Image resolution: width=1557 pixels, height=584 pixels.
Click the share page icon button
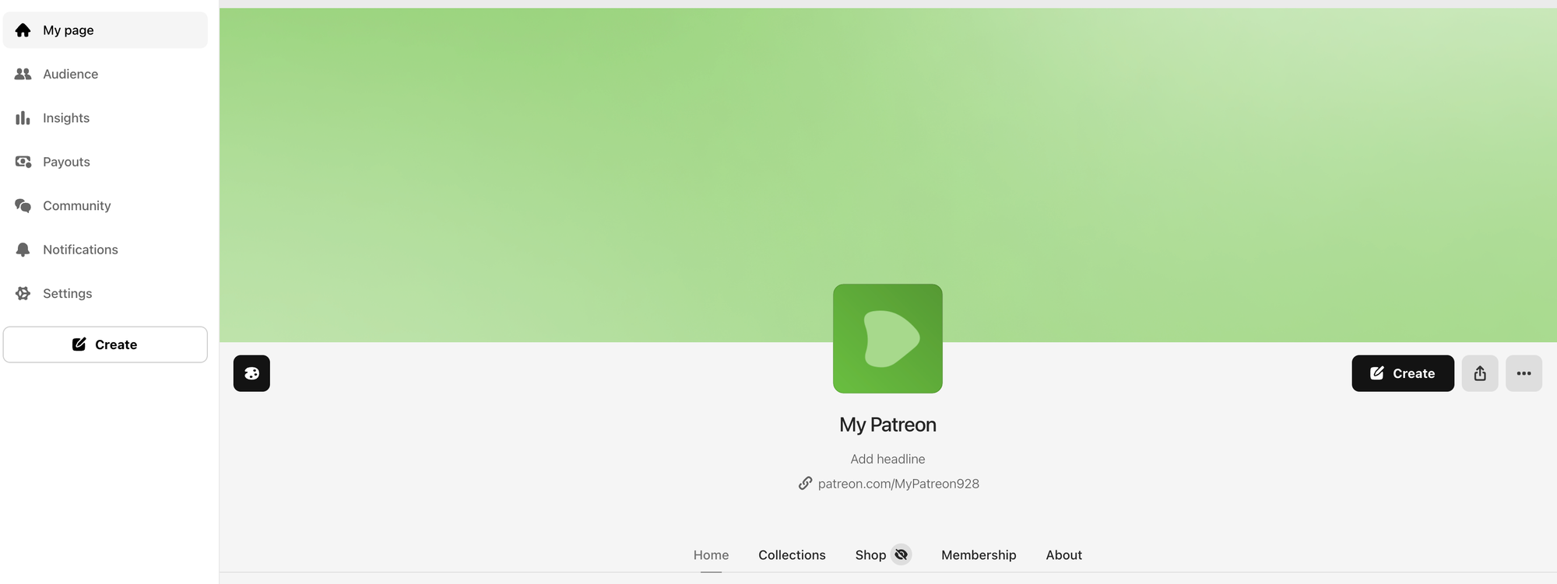coord(1480,373)
